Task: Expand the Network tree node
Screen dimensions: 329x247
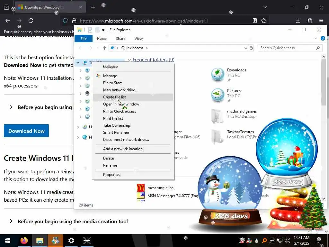Action: pyautogui.click(x=78, y=137)
